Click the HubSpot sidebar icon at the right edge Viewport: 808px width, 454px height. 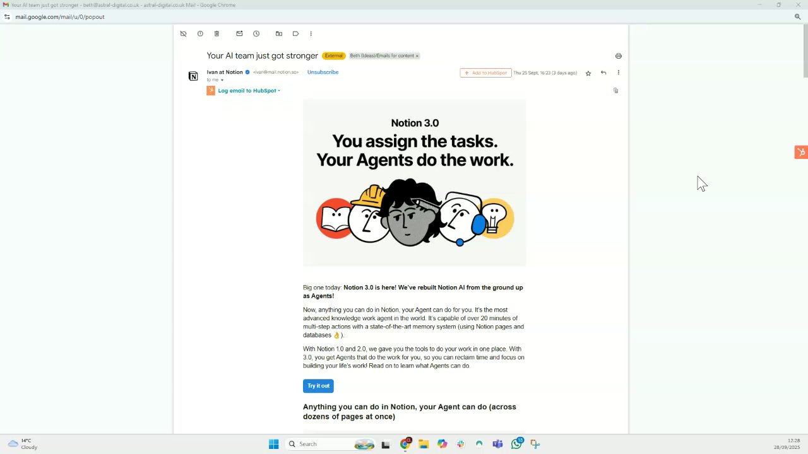(x=801, y=152)
